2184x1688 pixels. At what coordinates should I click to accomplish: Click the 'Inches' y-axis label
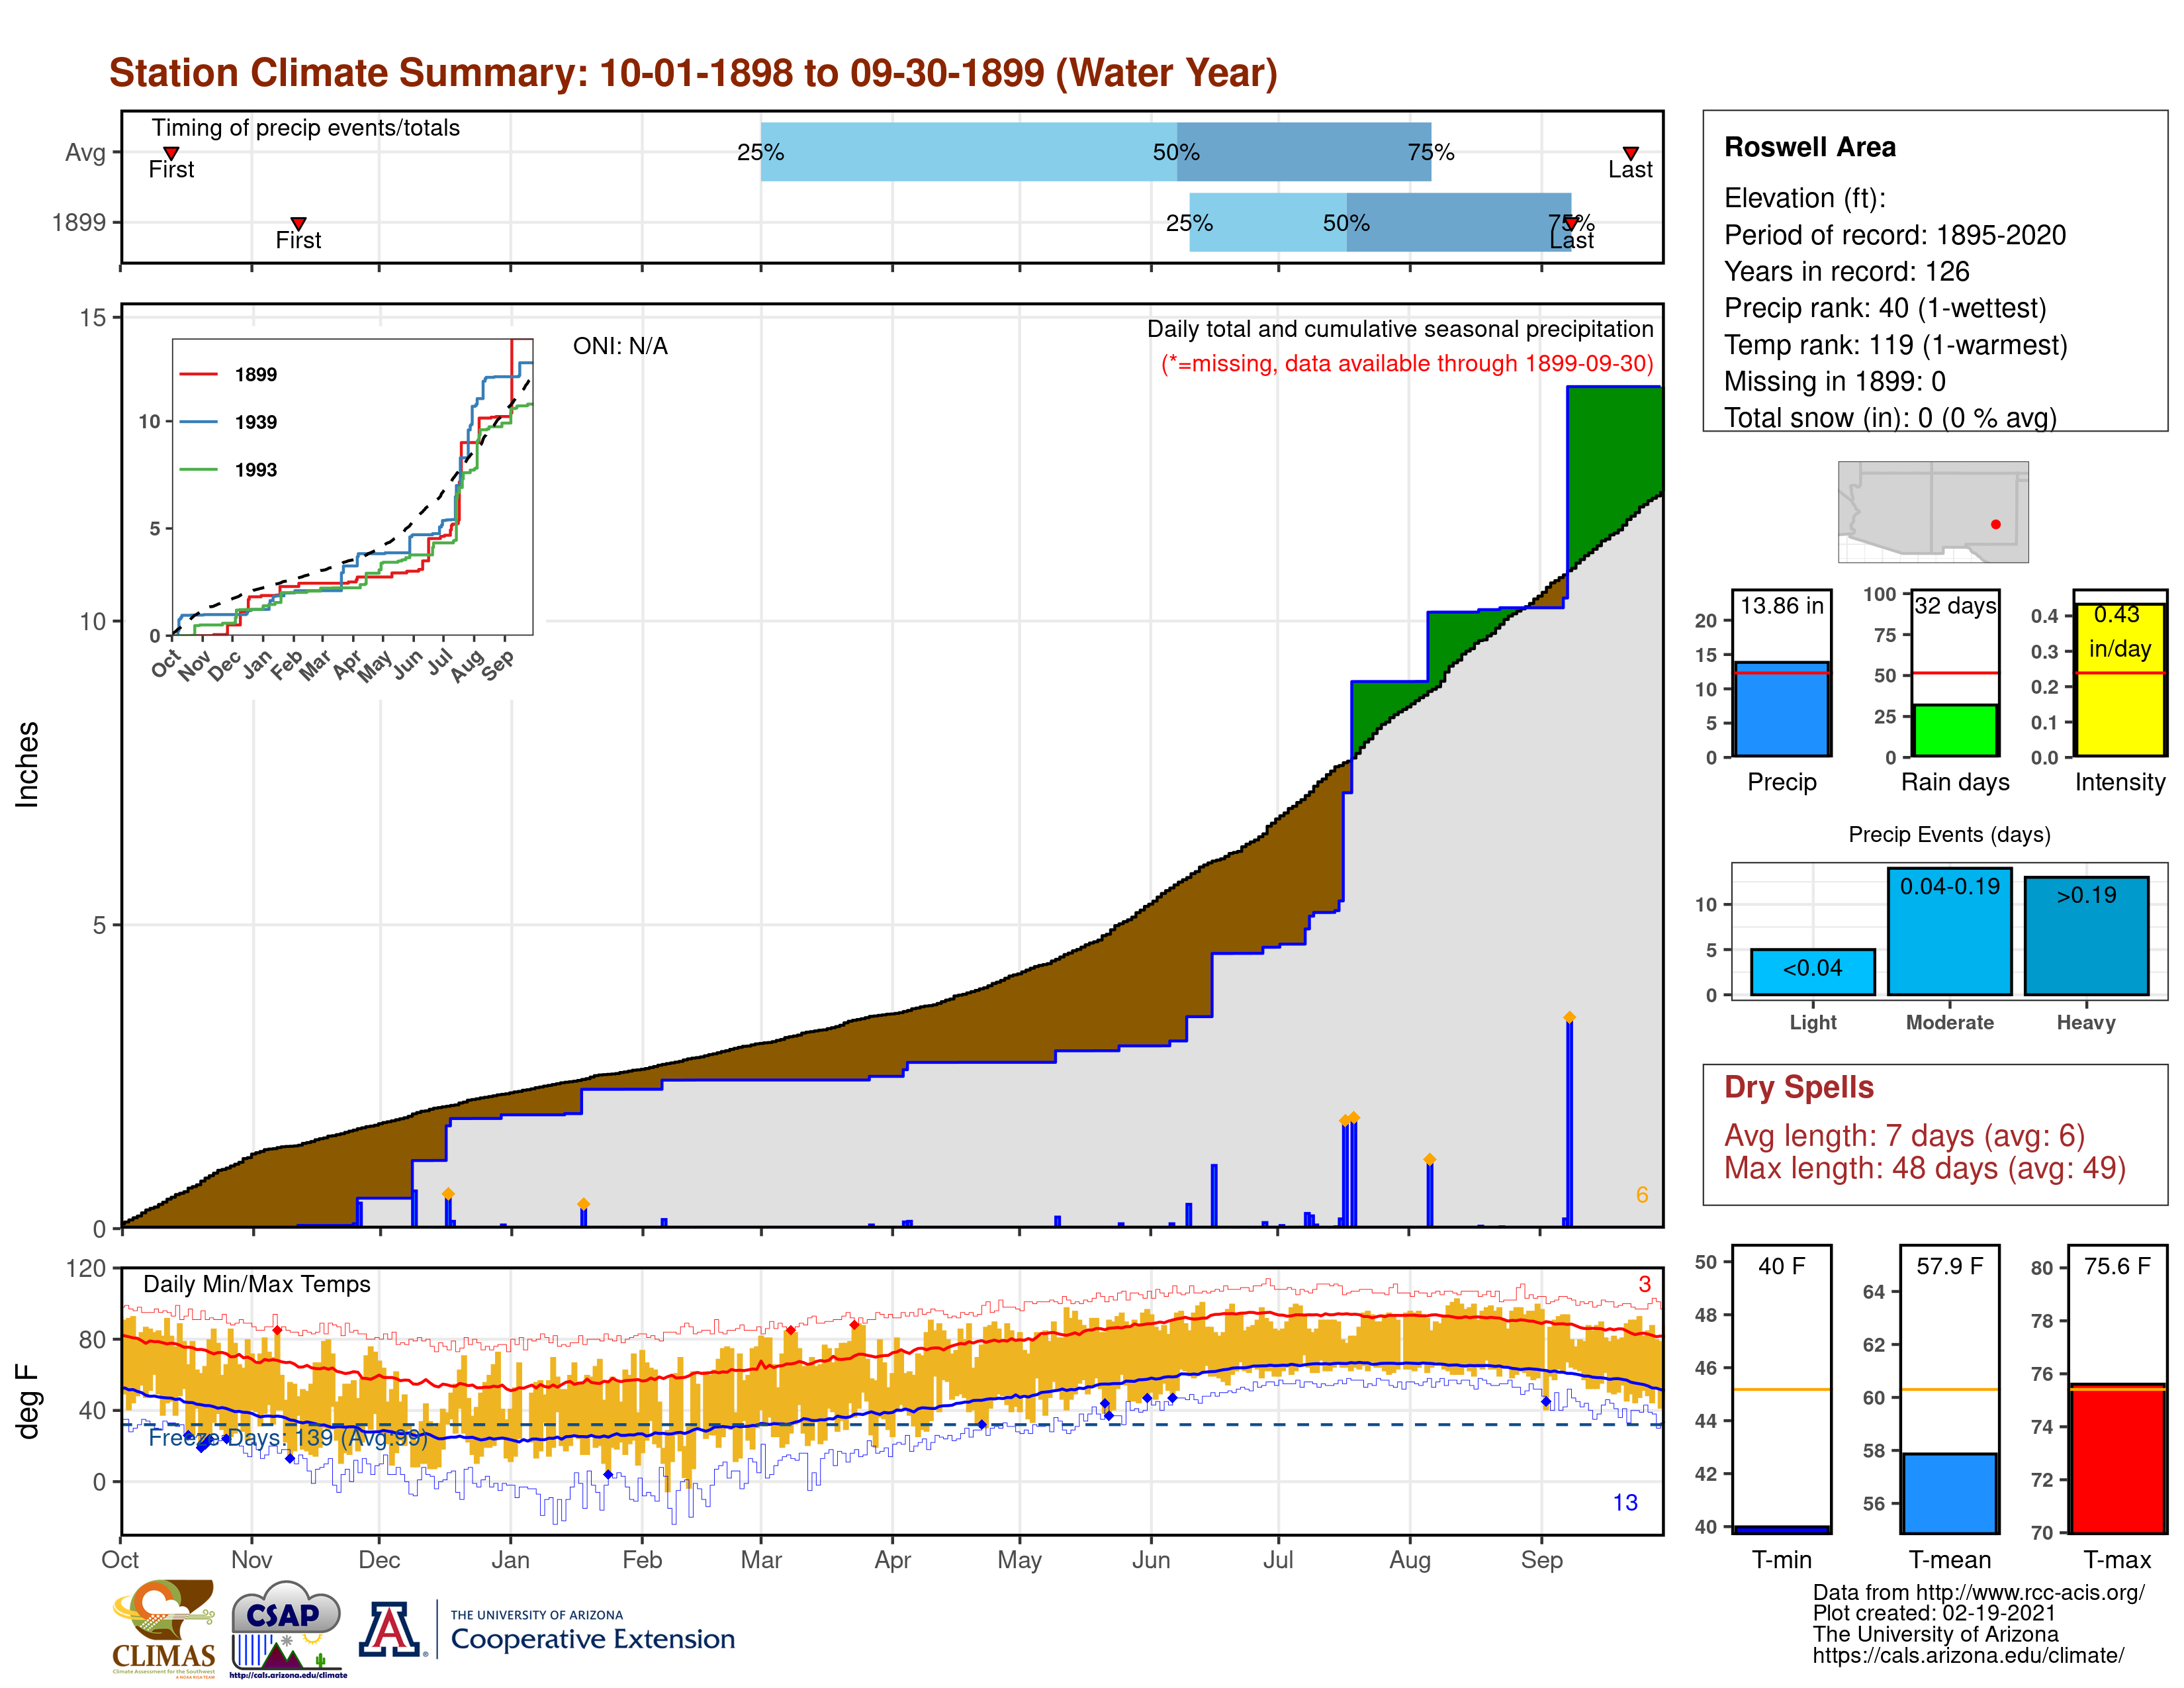pyautogui.click(x=27, y=764)
